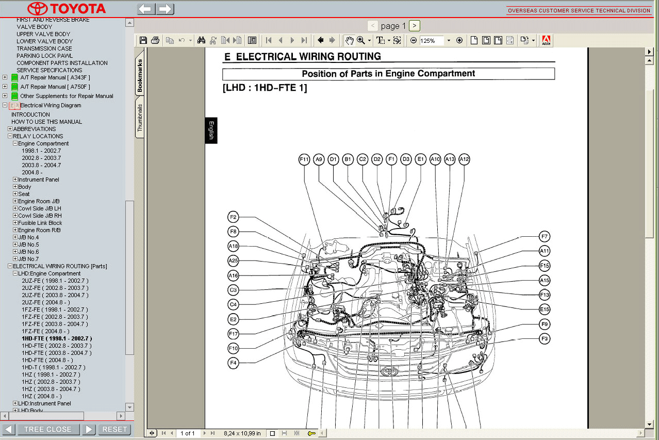This screenshot has height=440, width=659.
Task: Select the Graphics Select snapshot tool
Action: coord(397,40)
